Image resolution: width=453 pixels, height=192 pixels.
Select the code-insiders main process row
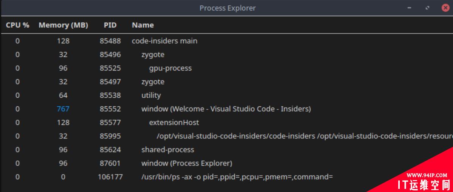coord(227,41)
